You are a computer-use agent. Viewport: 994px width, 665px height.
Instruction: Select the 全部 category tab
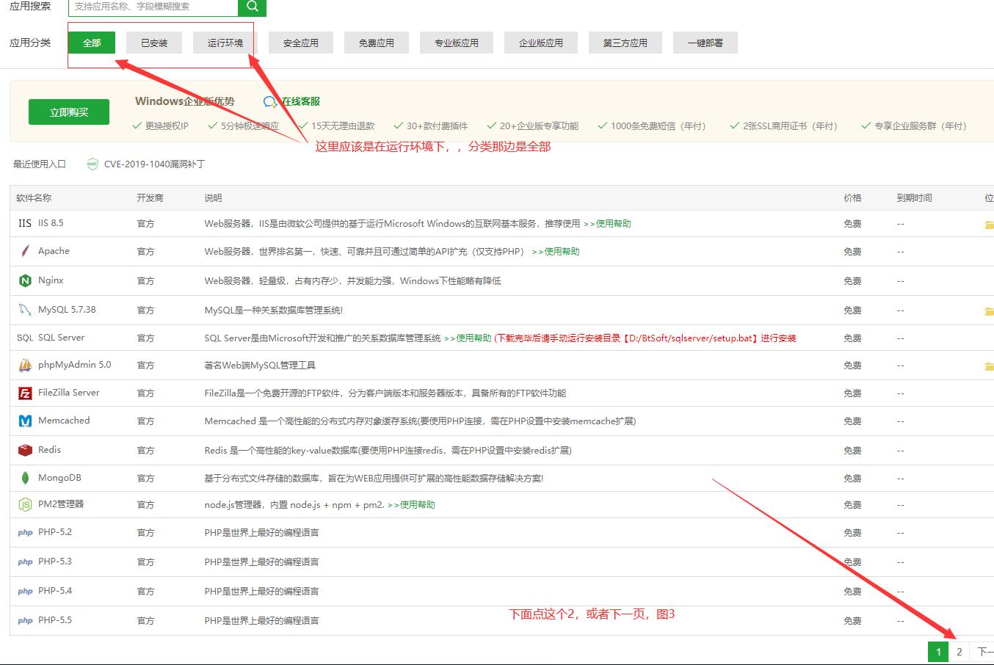click(92, 43)
